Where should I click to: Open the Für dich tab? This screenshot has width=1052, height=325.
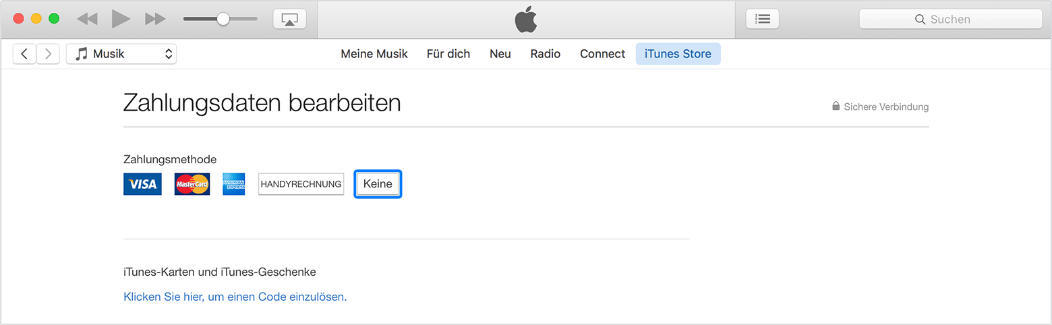click(448, 54)
